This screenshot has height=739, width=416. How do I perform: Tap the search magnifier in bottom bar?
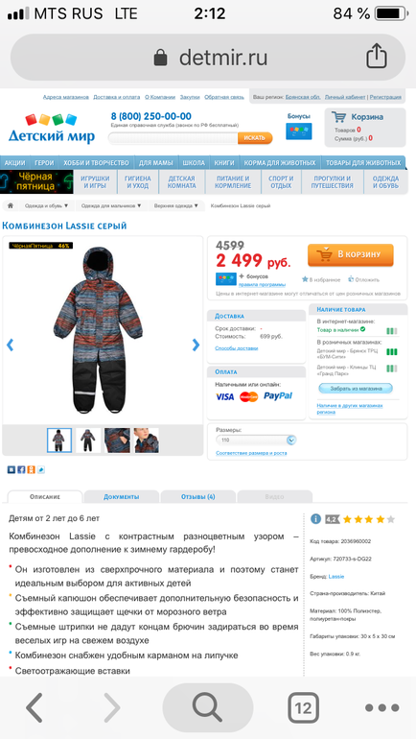coord(208,707)
